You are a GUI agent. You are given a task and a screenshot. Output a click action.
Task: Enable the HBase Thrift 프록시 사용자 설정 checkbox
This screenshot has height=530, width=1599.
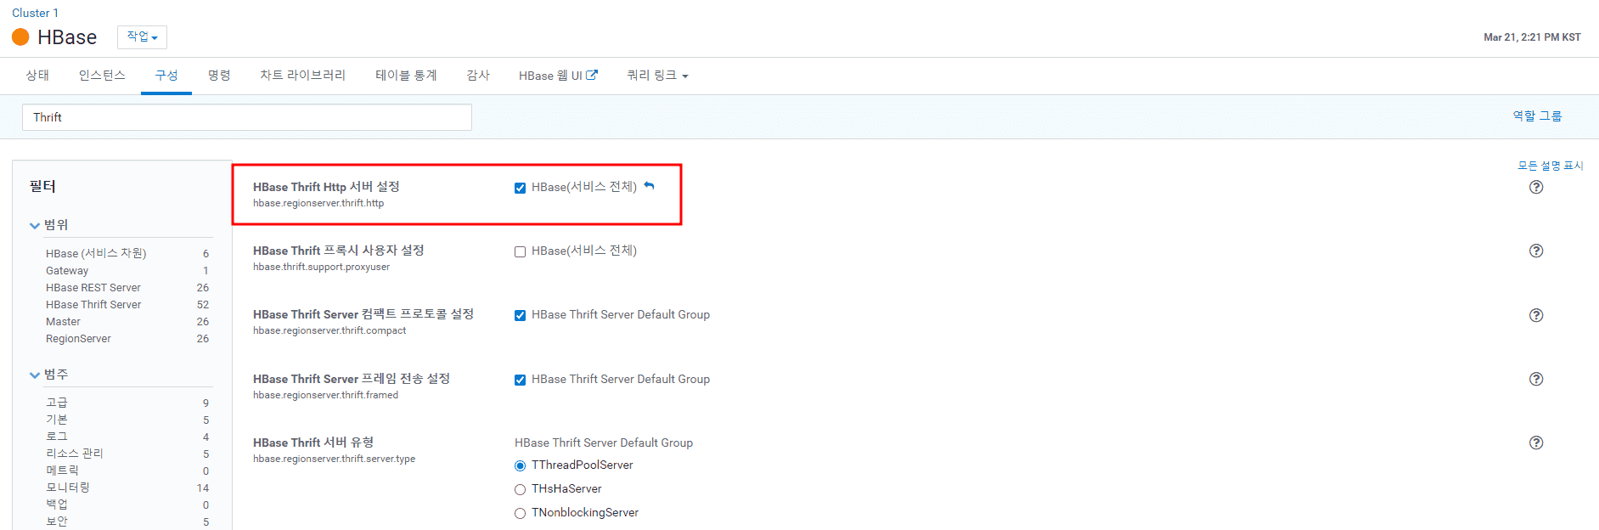pyautogui.click(x=520, y=251)
